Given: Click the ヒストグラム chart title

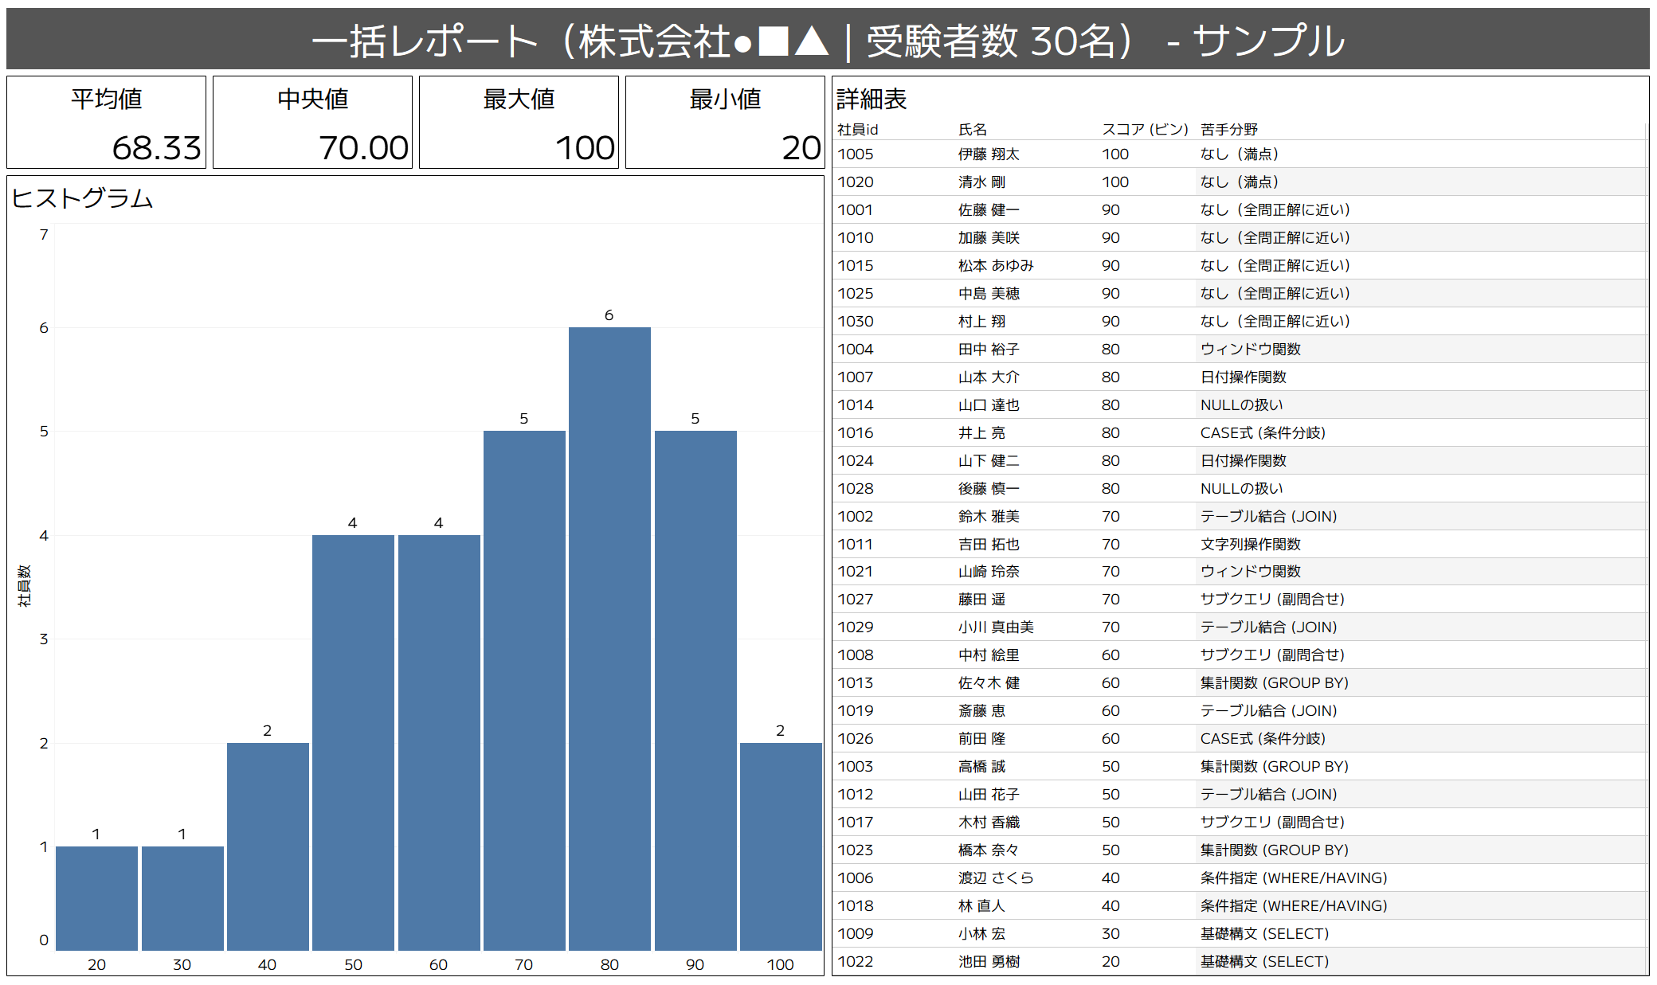Looking at the screenshot, I should [x=83, y=198].
